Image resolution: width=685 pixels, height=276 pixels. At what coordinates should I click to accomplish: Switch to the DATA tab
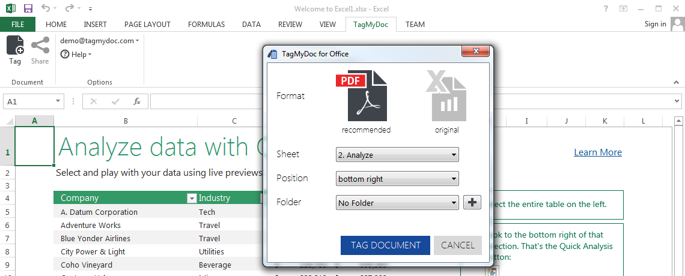click(252, 25)
